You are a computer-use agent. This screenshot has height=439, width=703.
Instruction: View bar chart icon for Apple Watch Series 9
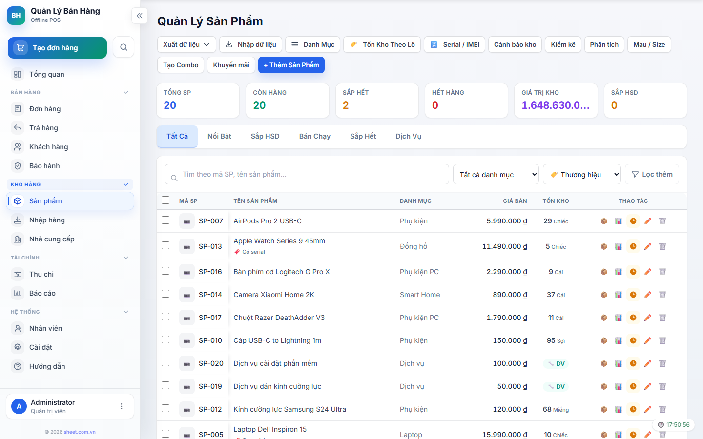(x=619, y=246)
